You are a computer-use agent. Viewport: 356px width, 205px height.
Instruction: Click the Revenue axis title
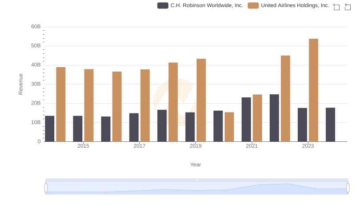click(20, 84)
